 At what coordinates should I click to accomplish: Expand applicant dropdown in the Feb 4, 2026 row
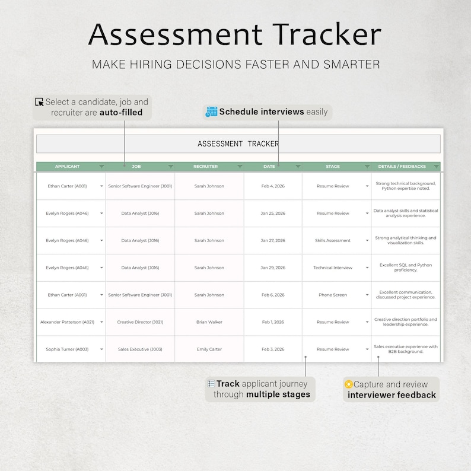click(x=101, y=186)
